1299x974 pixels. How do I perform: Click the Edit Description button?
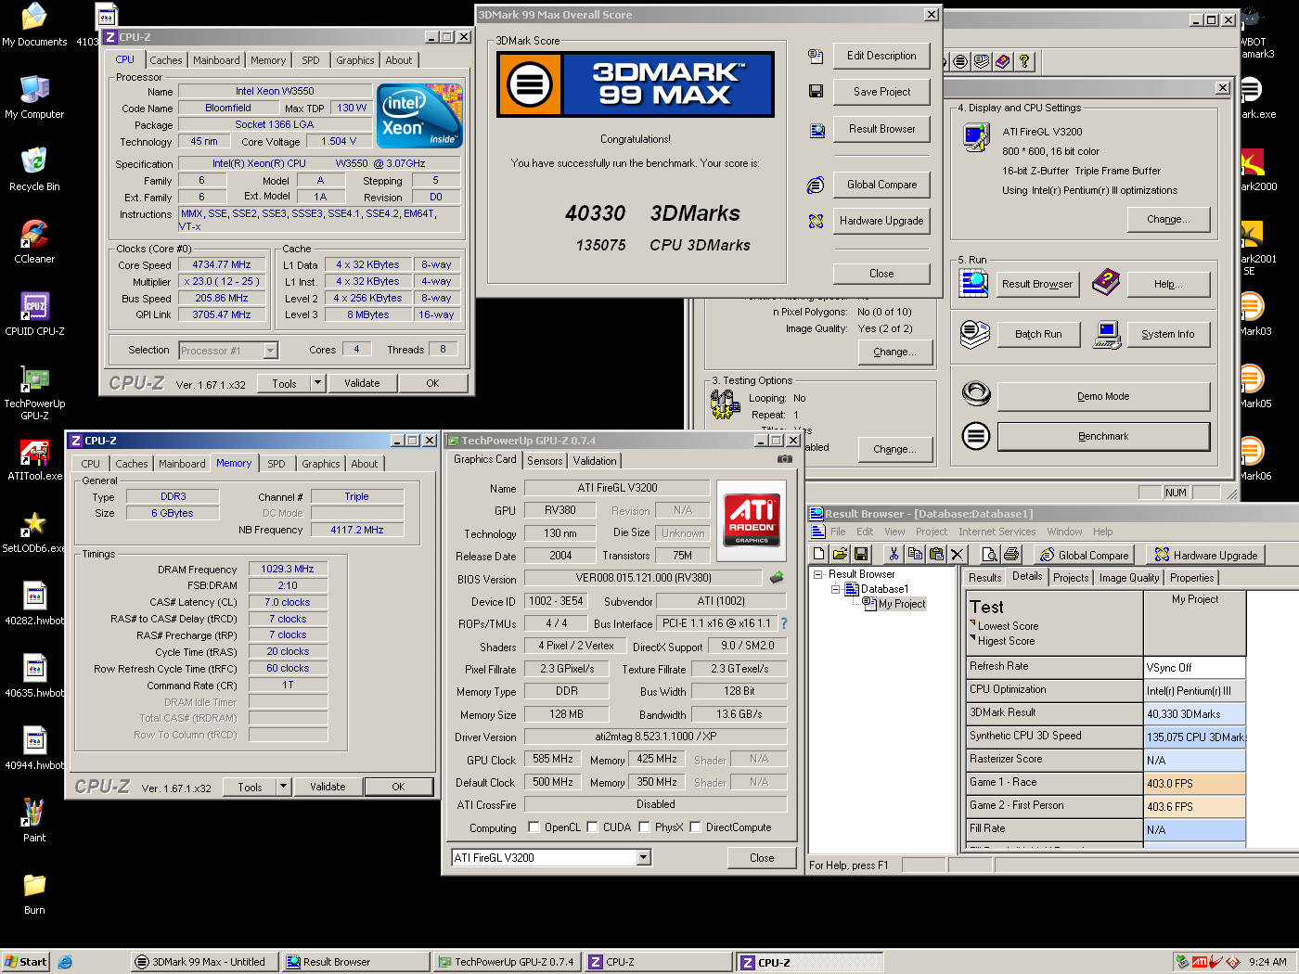pyautogui.click(x=881, y=56)
